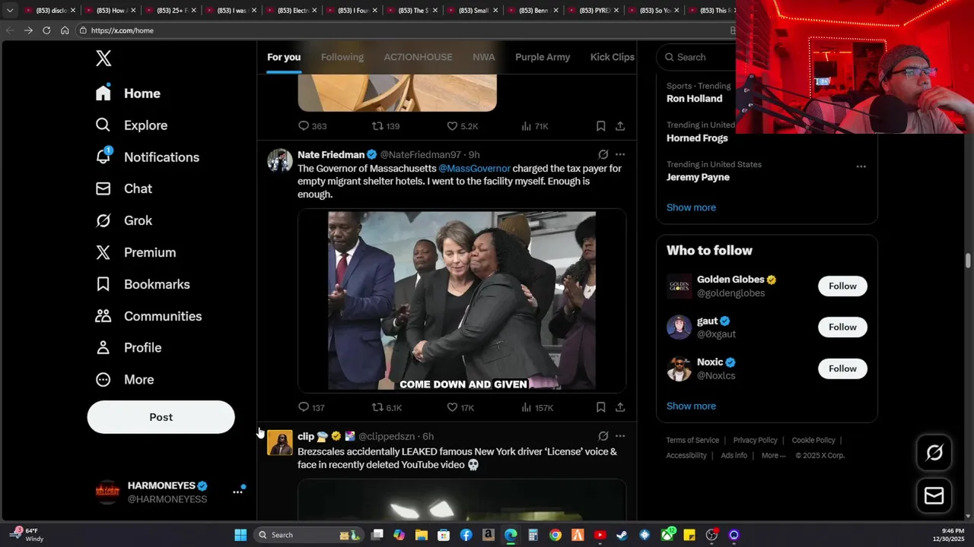Open floating messages envelope button
The height and width of the screenshot is (547, 974).
point(934,496)
